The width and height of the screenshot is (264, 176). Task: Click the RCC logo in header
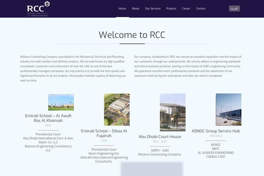point(38,9)
